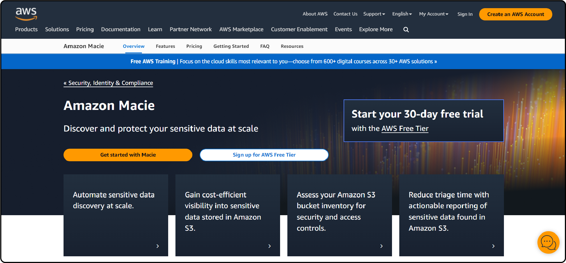Open the Free AWS Training banner
Image resolution: width=566 pixels, height=263 pixels.
tap(283, 62)
